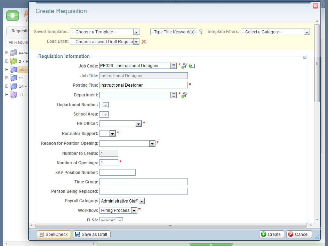Open the Reason for Position Opening dropdown
Screen dimensions: 328x246
[x=152, y=143]
